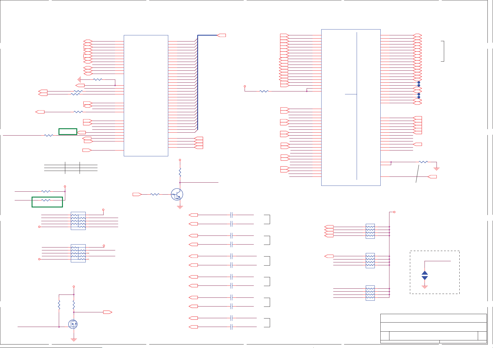Select the large right-hand IC body

[351, 107]
